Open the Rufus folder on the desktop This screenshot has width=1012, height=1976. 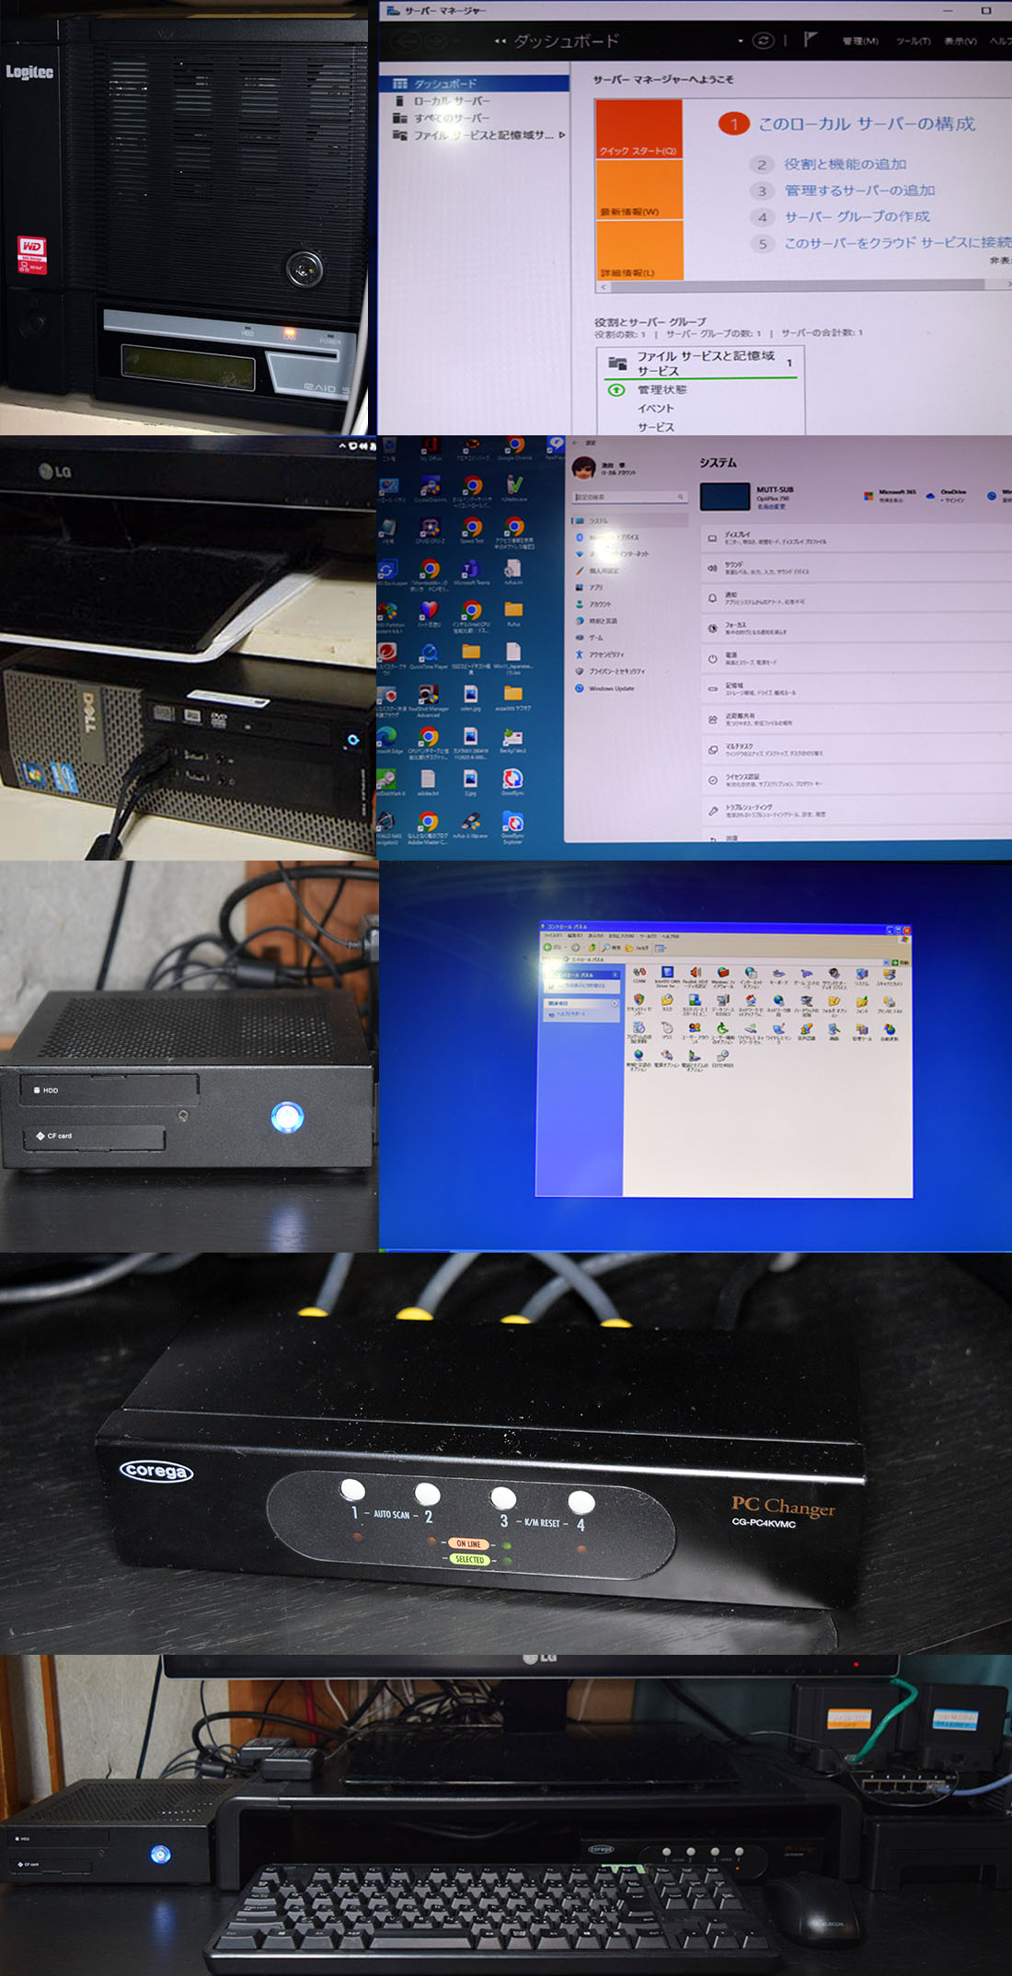pos(513,614)
